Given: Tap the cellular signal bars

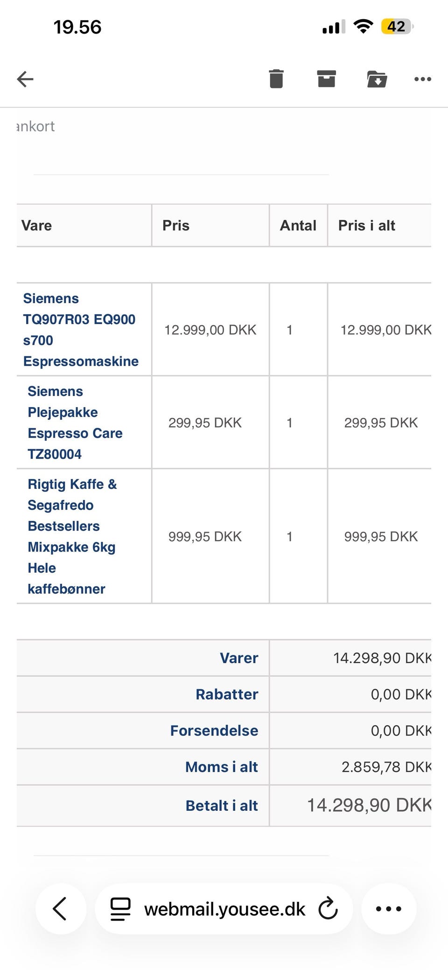Looking at the screenshot, I should pos(333,27).
